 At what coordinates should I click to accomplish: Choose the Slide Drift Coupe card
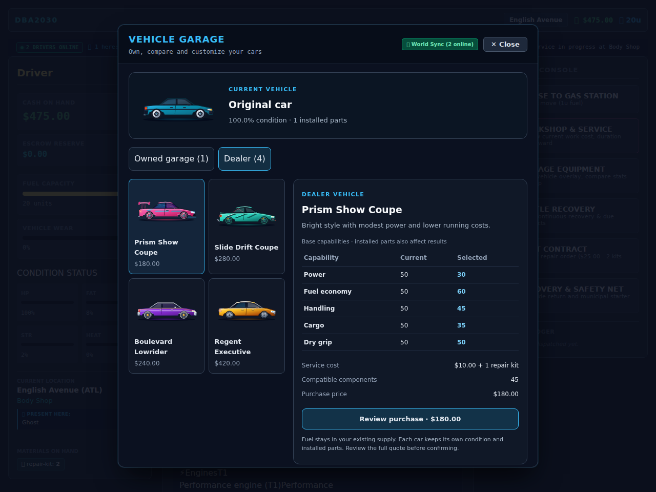[247, 227]
